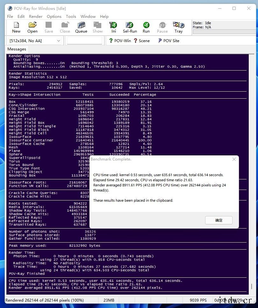Viewport: 258px width, 308px height.
Task: Click the 'Elapsed time 29.42 seconds' dialog line
Action: point(143,180)
